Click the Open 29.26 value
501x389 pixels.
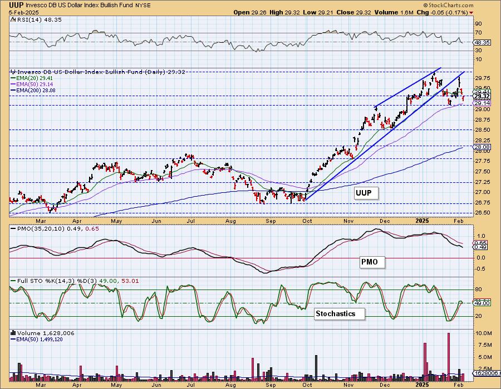point(250,12)
